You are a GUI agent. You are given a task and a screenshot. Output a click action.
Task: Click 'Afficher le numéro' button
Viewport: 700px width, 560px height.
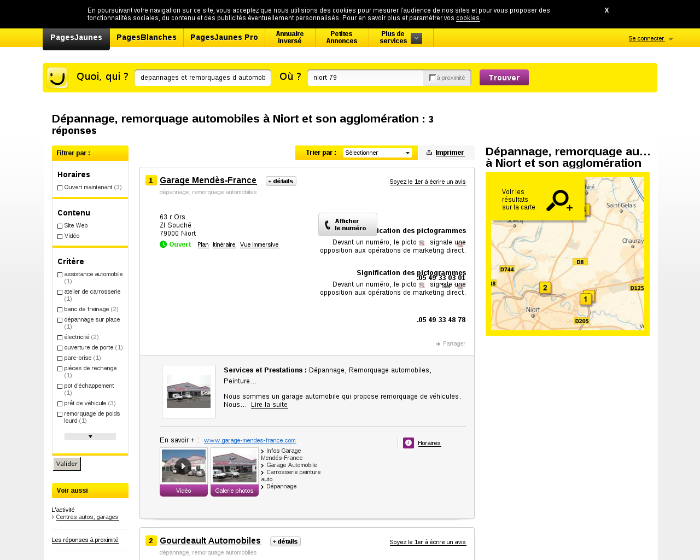348,225
